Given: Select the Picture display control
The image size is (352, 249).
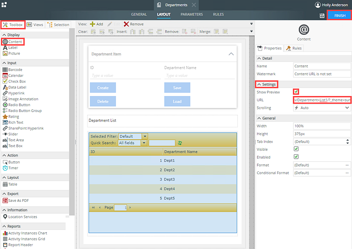Looking at the screenshot, I should [x=14, y=53].
